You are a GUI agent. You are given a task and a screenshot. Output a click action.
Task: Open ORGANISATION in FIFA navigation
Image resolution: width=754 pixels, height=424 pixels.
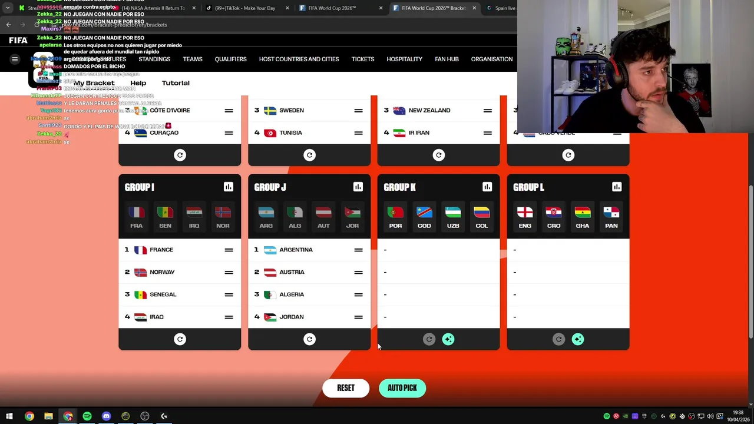[492, 59]
